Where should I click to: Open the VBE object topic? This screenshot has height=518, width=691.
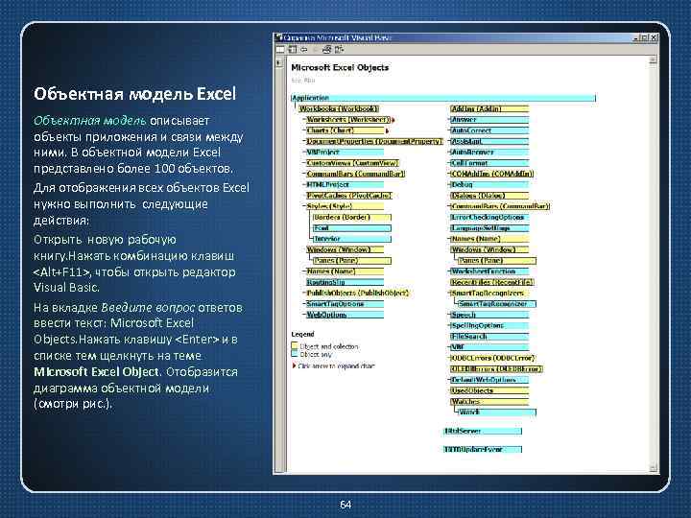tap(489, 347)
